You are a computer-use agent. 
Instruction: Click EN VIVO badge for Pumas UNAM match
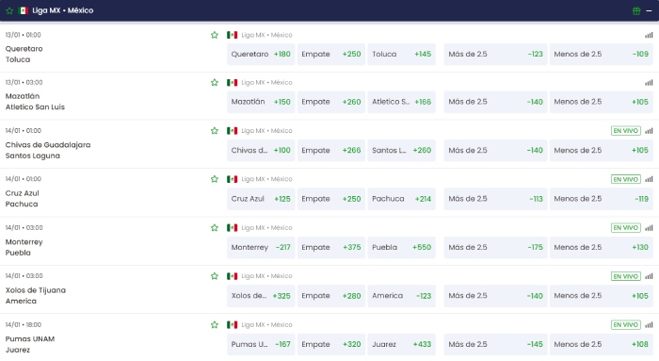[626, 325]
